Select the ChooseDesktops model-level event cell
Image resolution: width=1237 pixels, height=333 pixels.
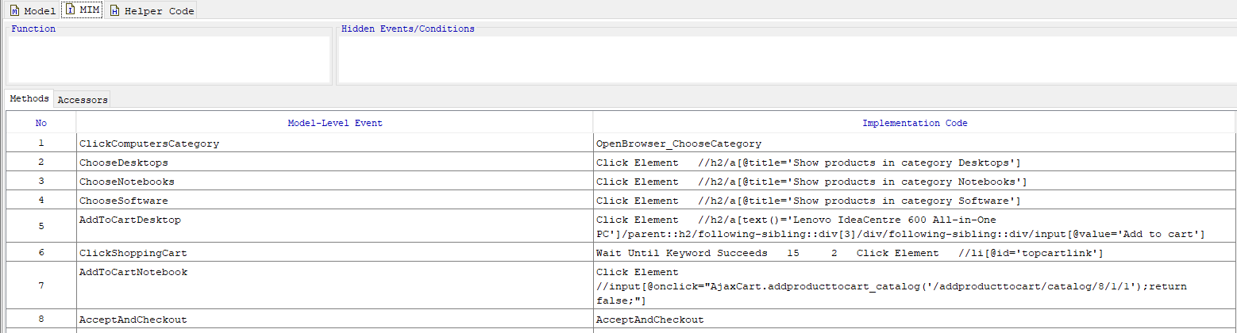pyautogui.click(x=334, y=163)
